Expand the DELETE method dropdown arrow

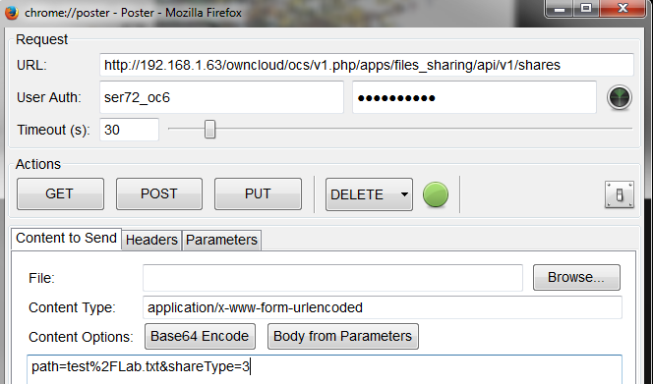pos(404,194)
